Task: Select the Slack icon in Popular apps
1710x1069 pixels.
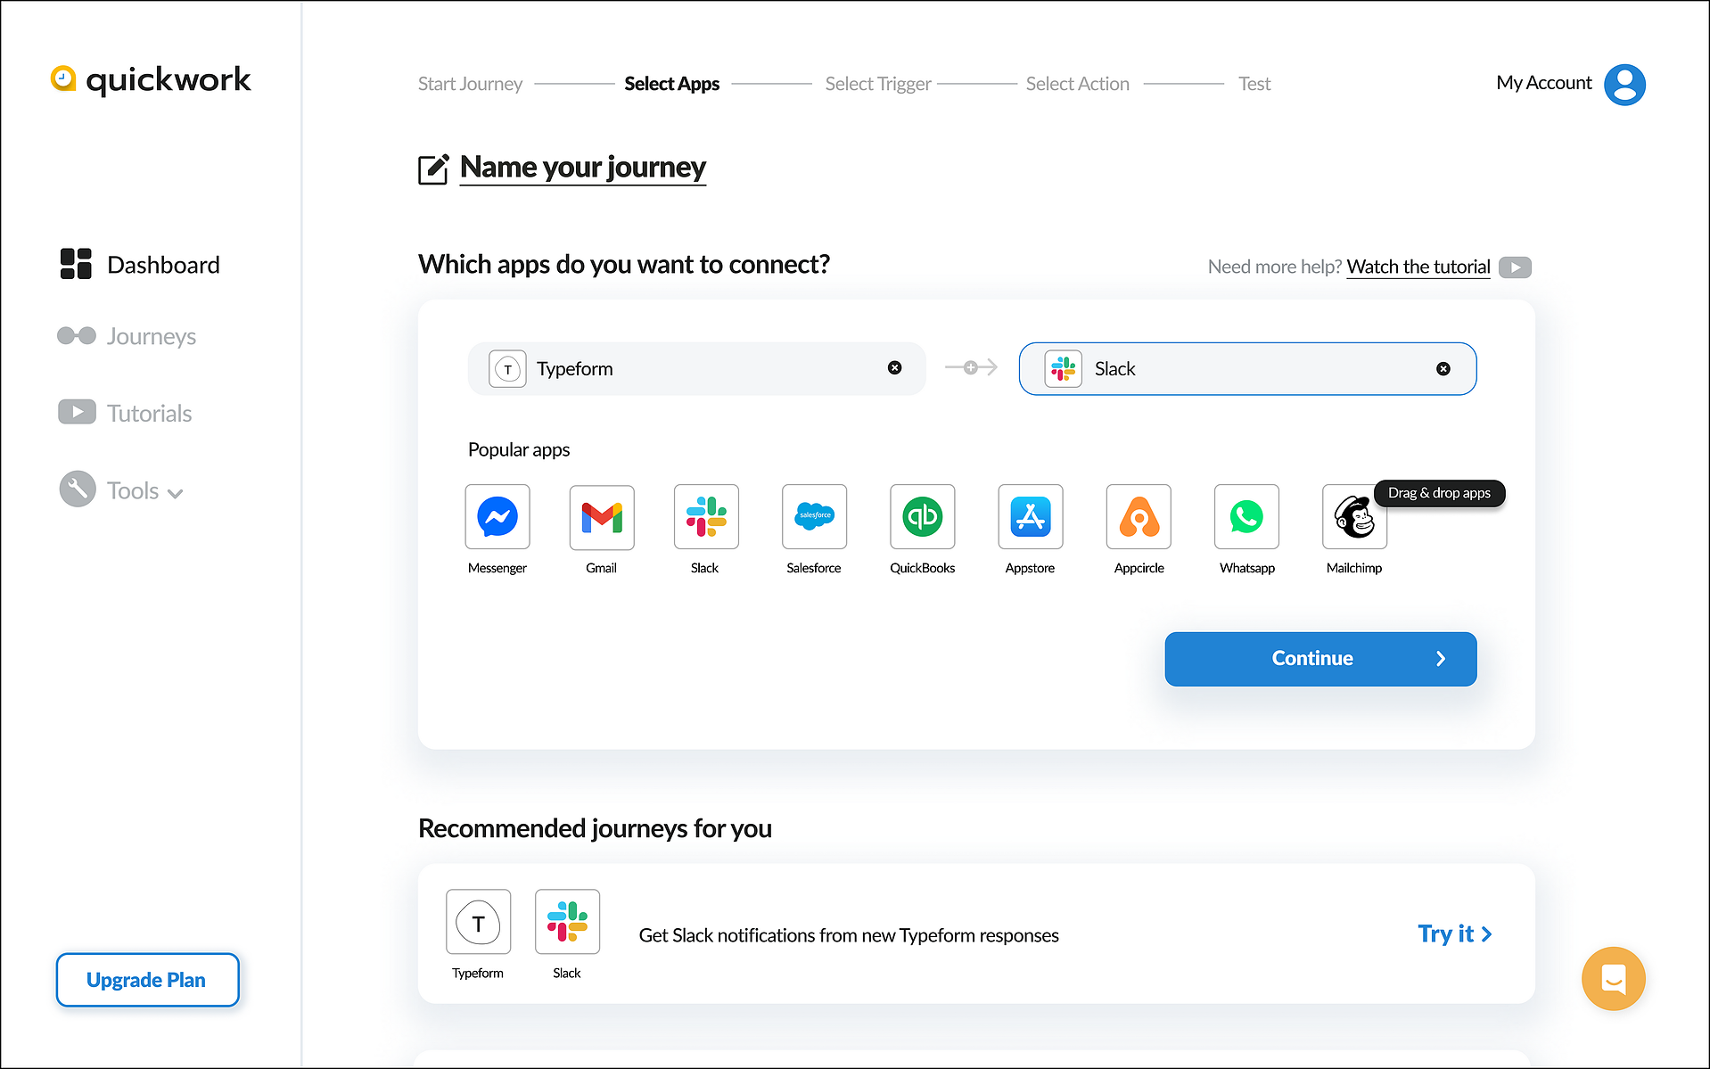Action: pos(706,517)
